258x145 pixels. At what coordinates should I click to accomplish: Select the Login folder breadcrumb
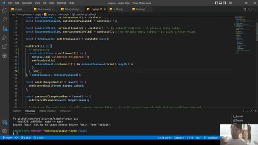37,14
